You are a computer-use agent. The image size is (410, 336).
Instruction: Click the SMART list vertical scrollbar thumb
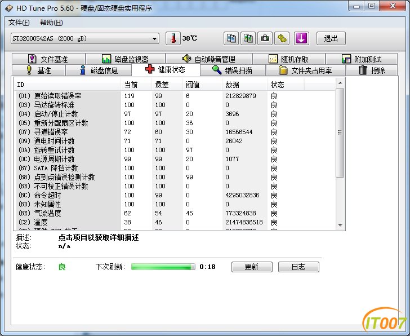coord(340,132)
